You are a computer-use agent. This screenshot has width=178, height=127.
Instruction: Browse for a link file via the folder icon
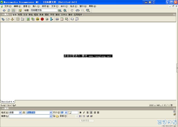(x=57, y=116)
